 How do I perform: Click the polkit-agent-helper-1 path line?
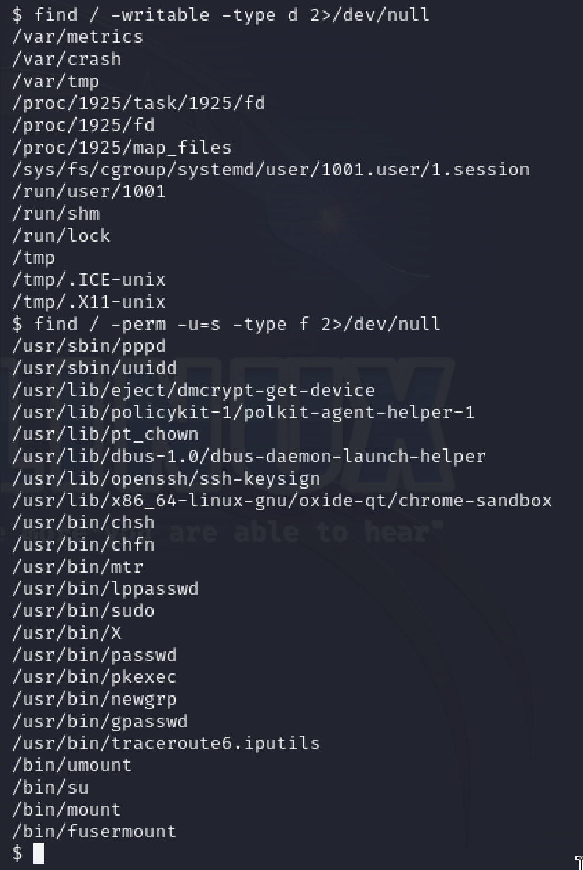pyautogui.click(x=243, y=412)
